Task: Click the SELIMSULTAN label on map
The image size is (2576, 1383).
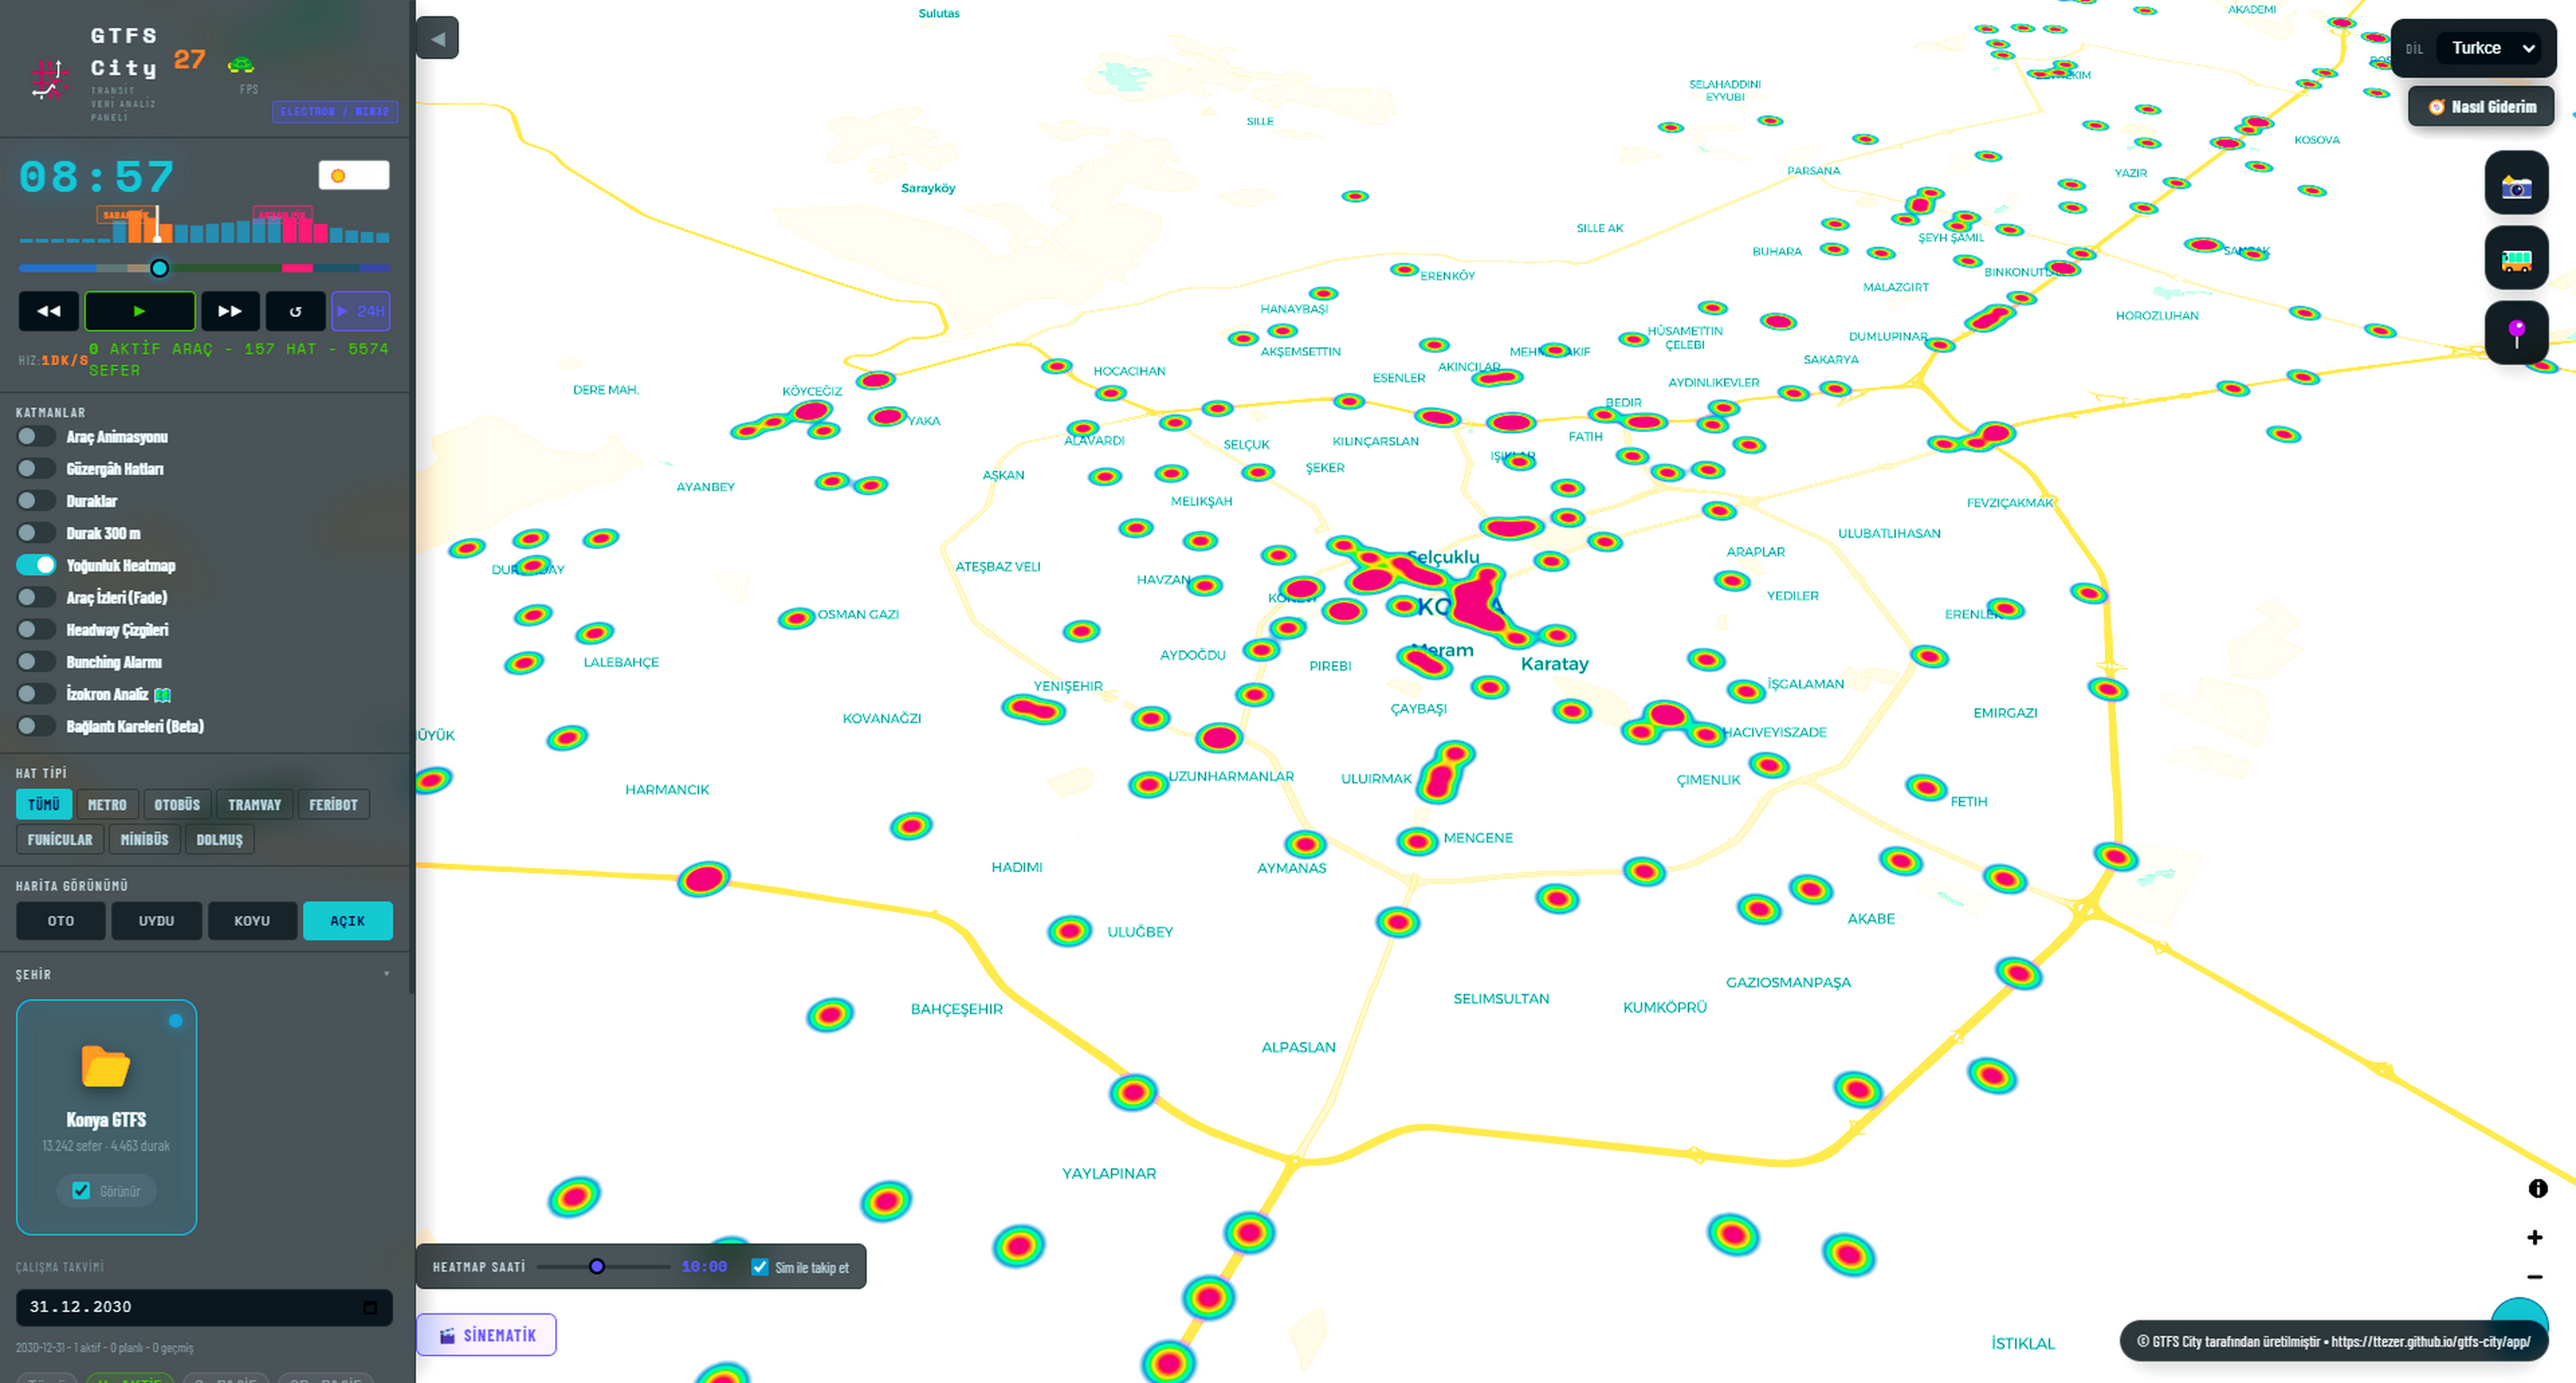Action: (x=1501, y=999)
